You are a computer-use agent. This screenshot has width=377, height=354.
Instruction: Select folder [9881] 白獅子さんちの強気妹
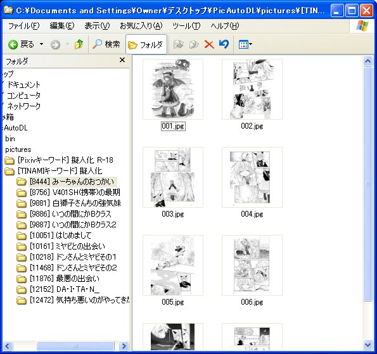75,203
